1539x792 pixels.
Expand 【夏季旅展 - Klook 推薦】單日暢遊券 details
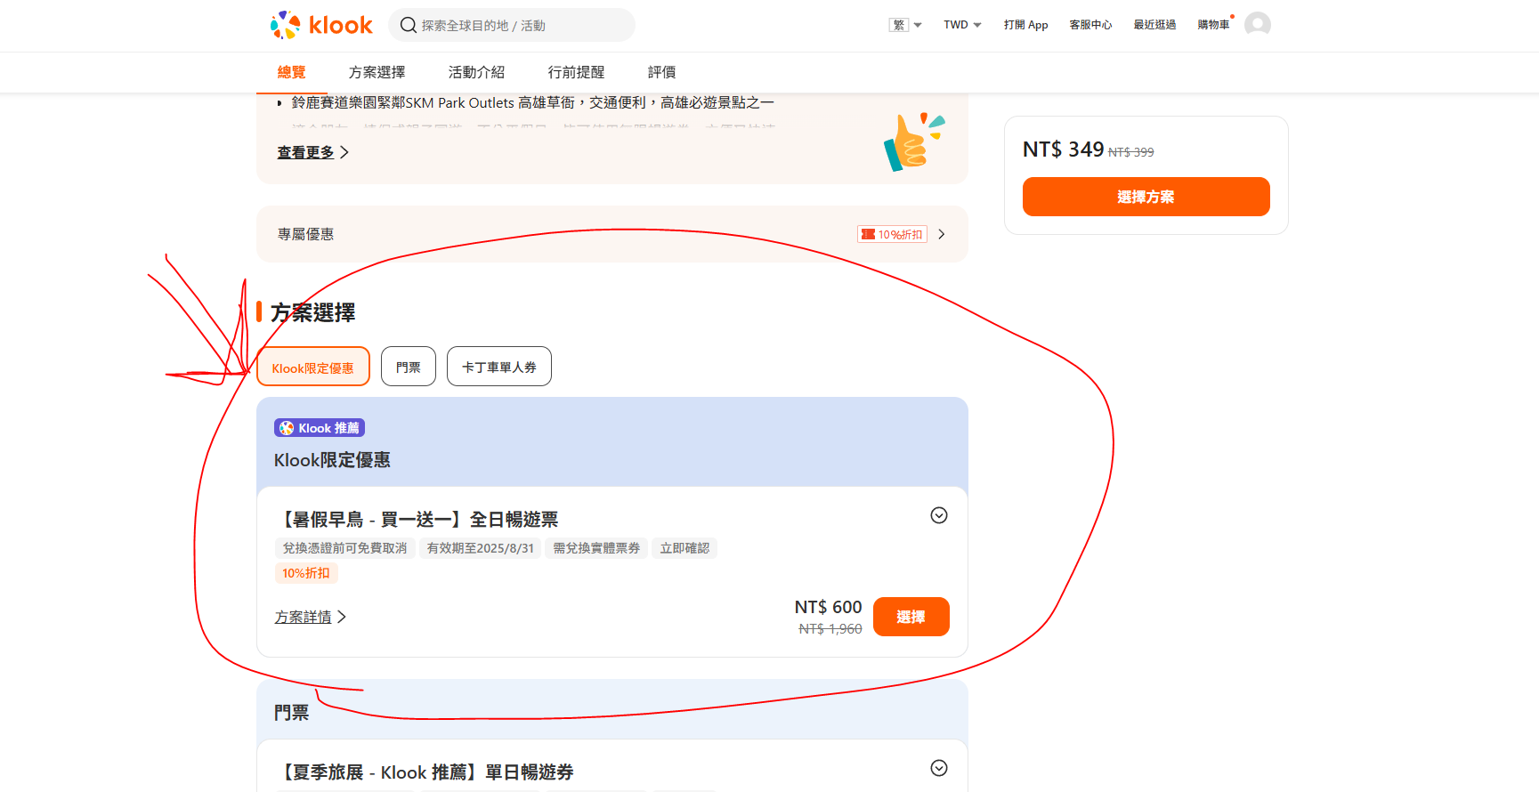pos(939,768)
